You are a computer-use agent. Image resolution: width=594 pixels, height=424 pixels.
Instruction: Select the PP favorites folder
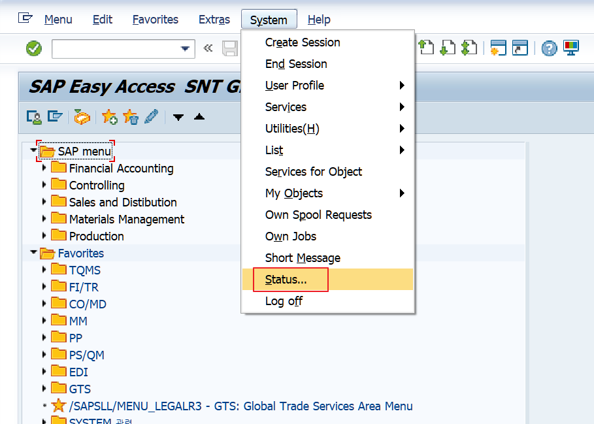(75, 338)
